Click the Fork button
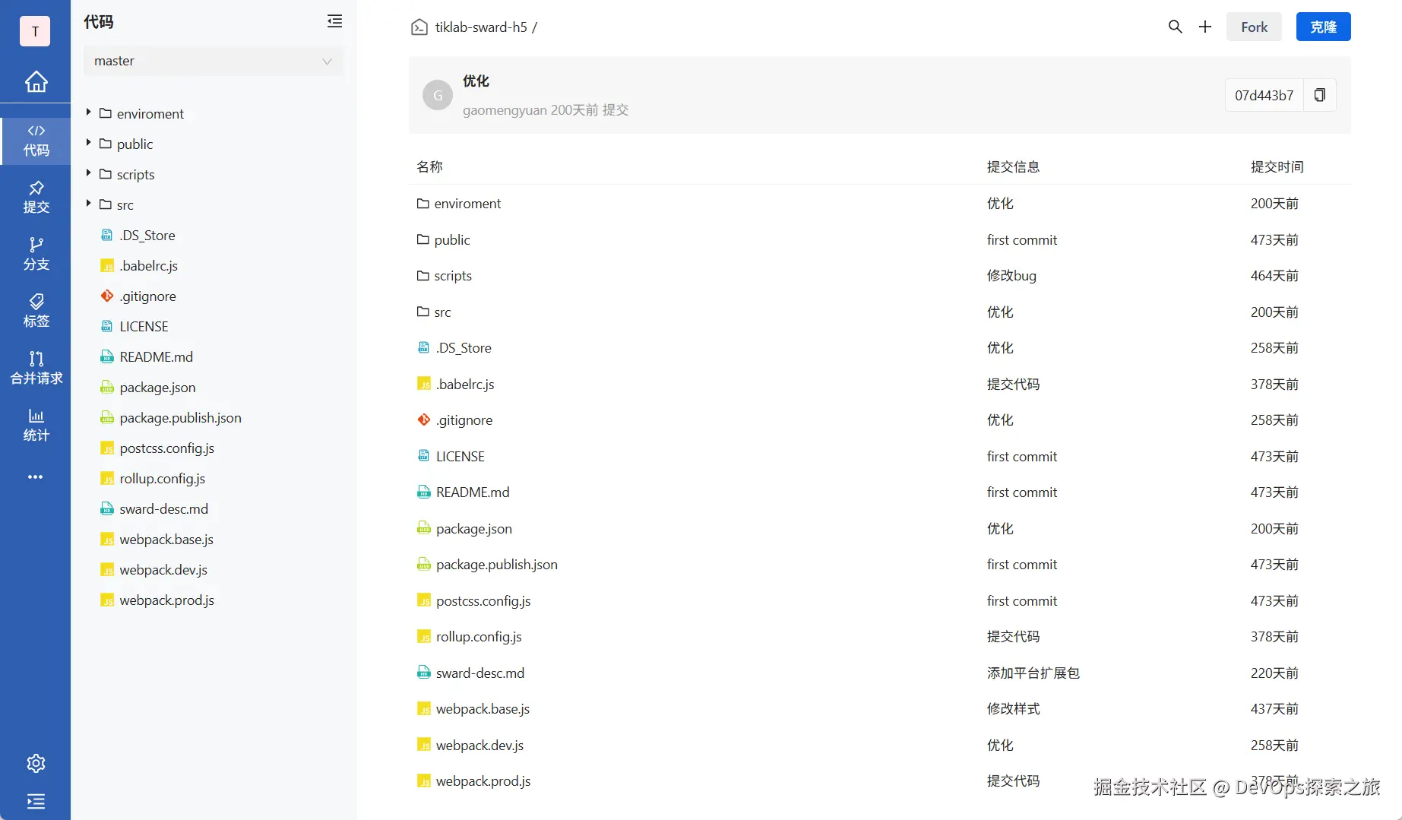 pos(1254,27)
